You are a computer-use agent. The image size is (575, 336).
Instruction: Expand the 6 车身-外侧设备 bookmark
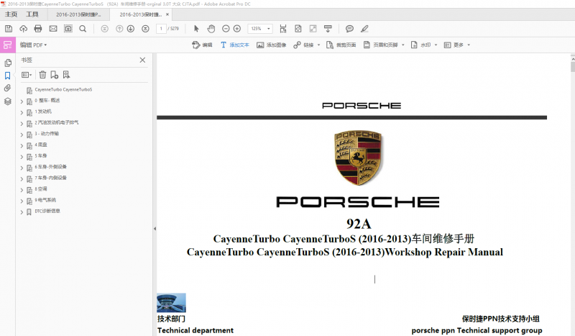pyautogui.click(x=22, y=168)
